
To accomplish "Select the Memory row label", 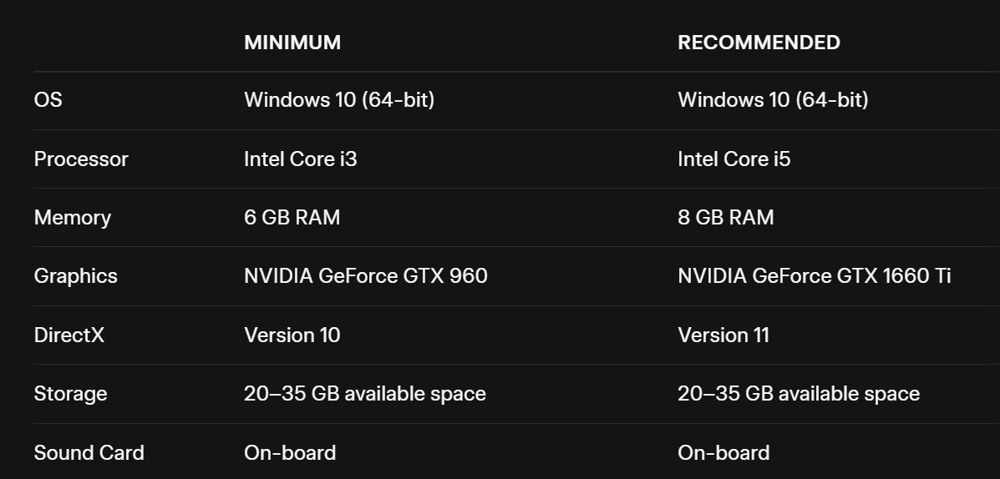I will coord(73,218).
